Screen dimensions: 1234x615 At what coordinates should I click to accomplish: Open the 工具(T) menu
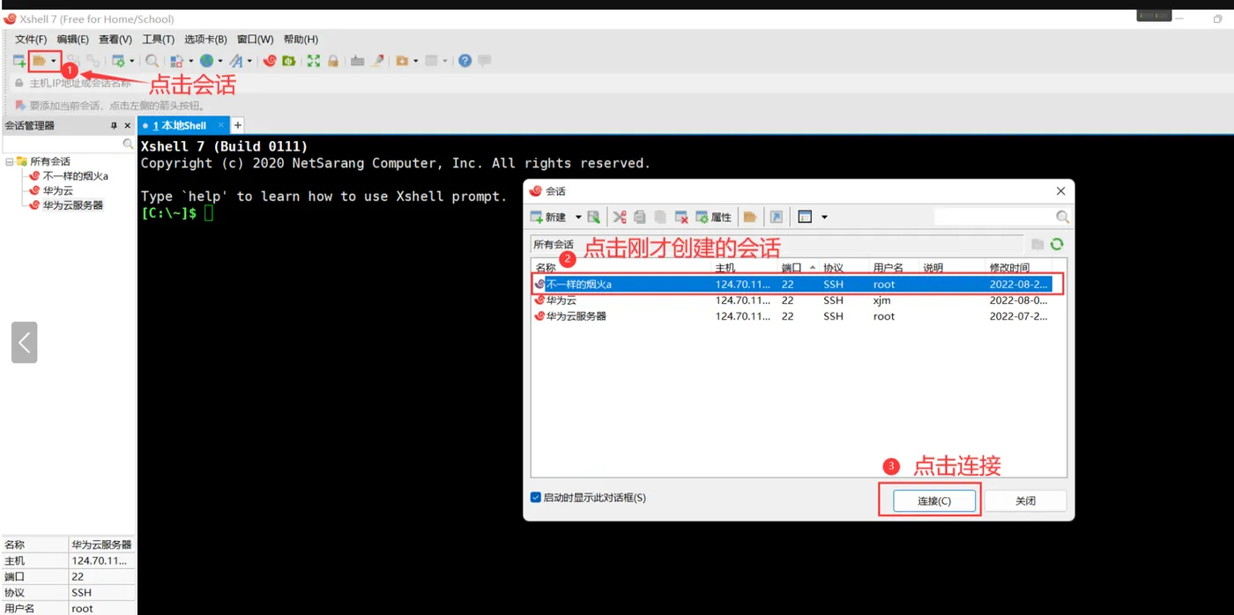click(x=159, y=40)
